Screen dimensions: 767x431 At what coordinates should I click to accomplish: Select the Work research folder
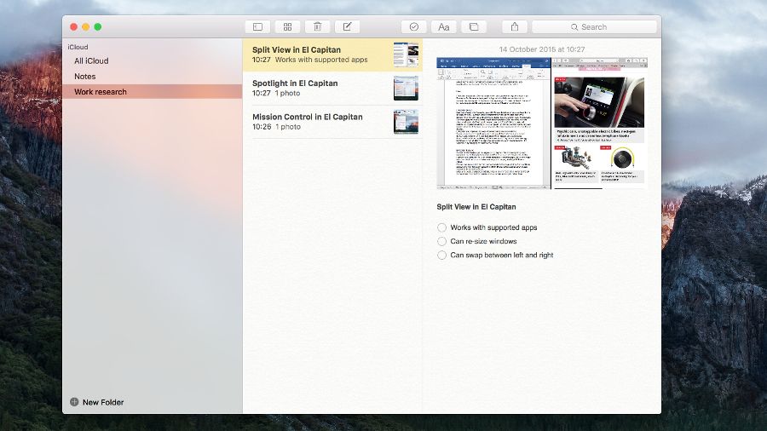pos(153,91)
